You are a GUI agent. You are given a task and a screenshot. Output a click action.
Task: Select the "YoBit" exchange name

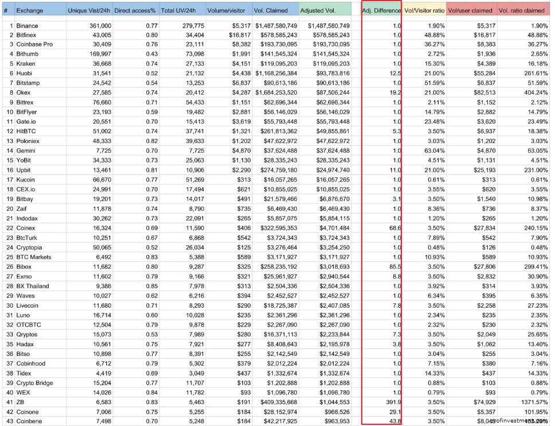click(24, 160)
